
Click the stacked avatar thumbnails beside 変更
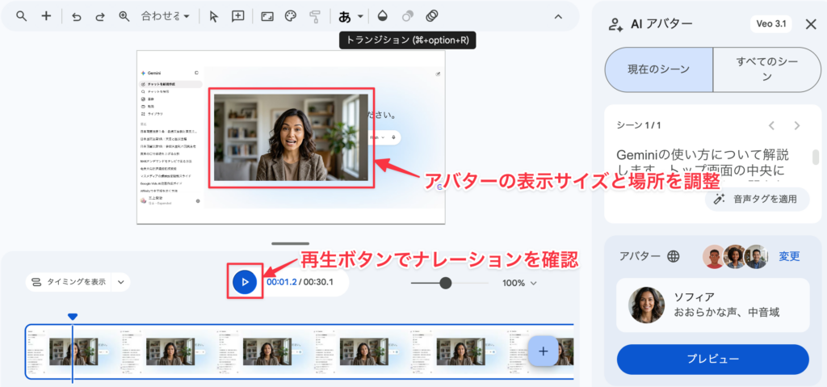[x=735, y=257]
